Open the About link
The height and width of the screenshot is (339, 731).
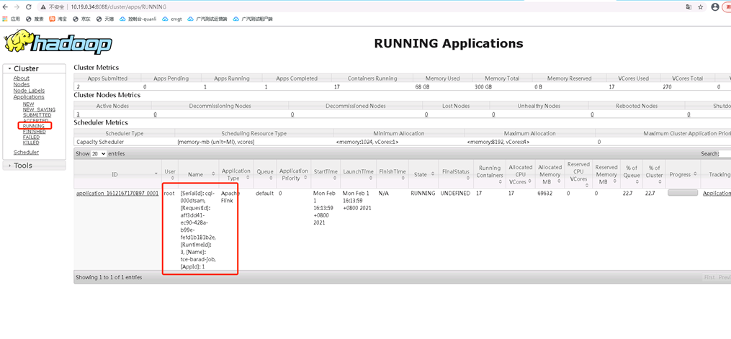point(21,78)
